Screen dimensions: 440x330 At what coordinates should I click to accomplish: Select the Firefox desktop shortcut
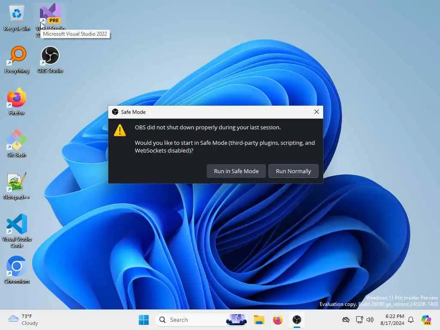click(x=17, y=102)
